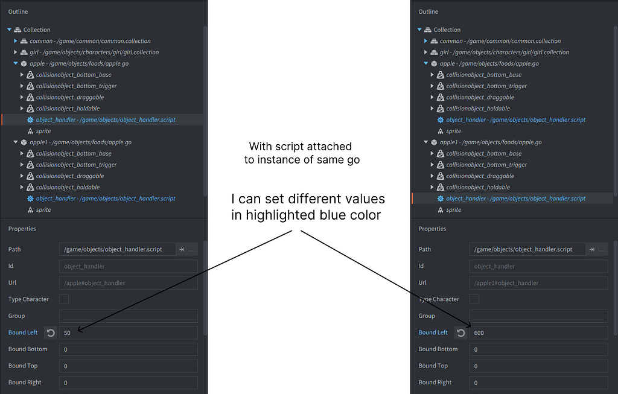618x394 pixels.
Task: Click the girl collection icon in left Outline
Action: click(x=23, y=52)
